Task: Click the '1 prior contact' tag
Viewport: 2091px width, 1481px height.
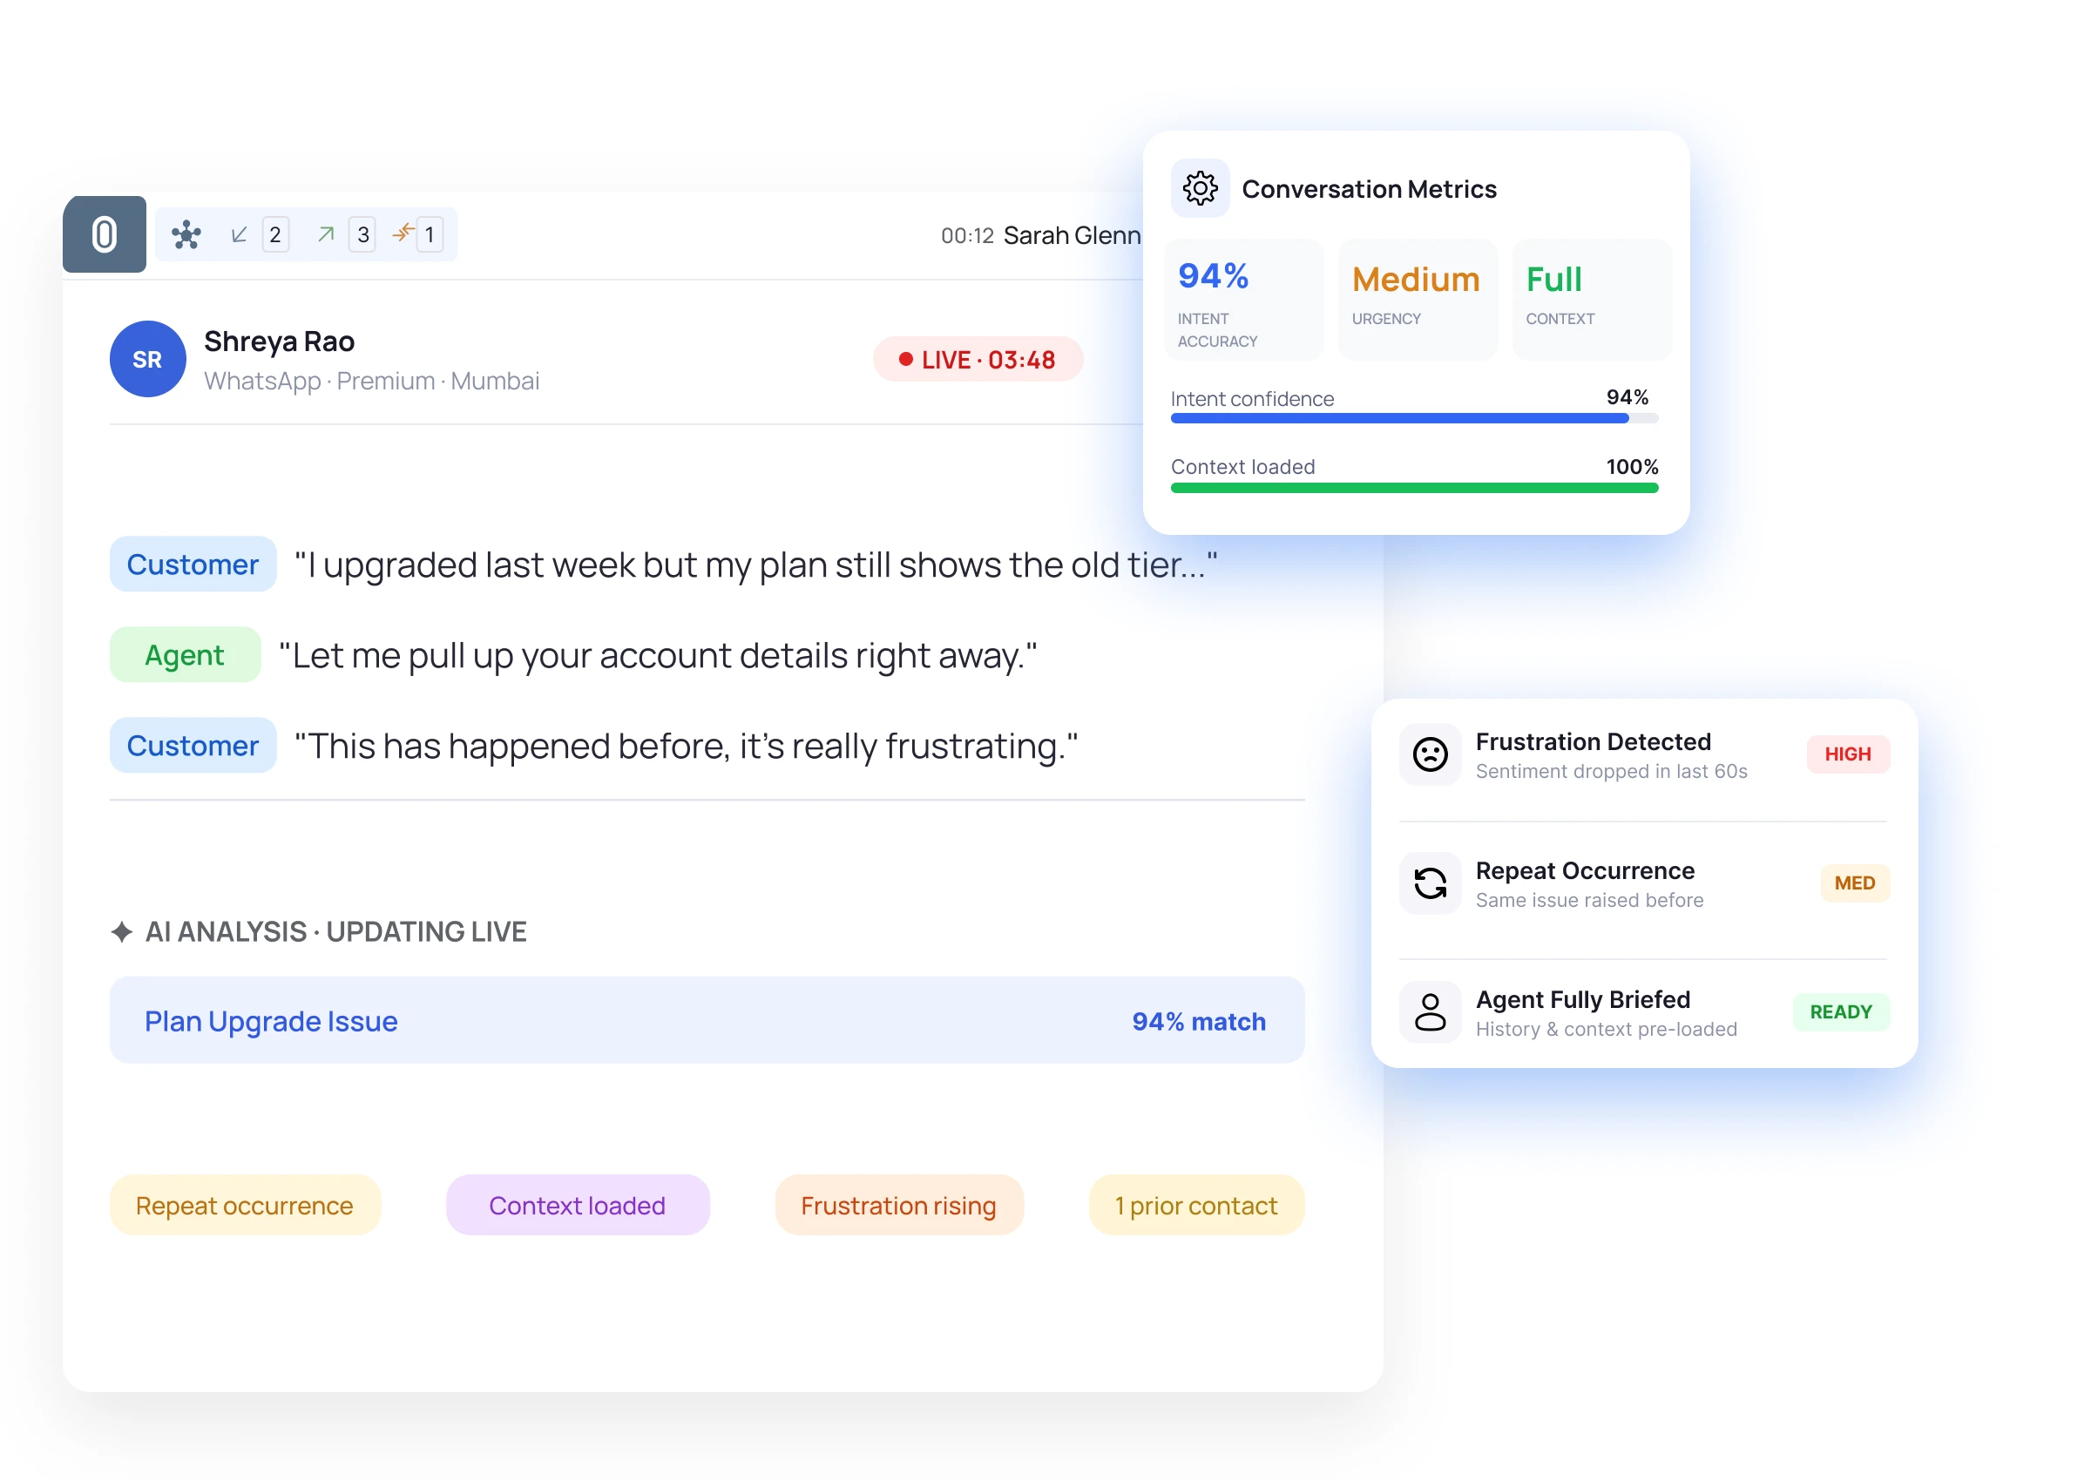Action: click(x=1195, y=1206)
